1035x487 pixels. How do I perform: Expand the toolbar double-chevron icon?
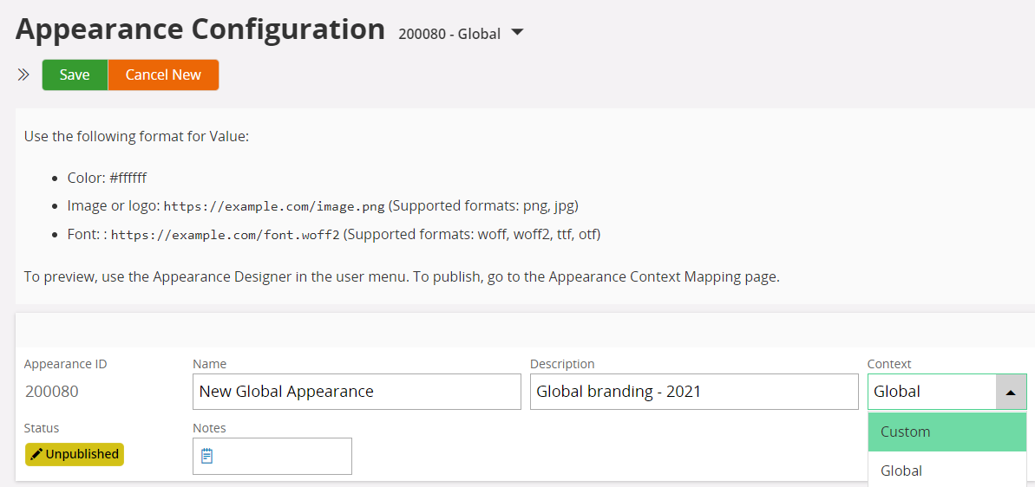point(23,75)
